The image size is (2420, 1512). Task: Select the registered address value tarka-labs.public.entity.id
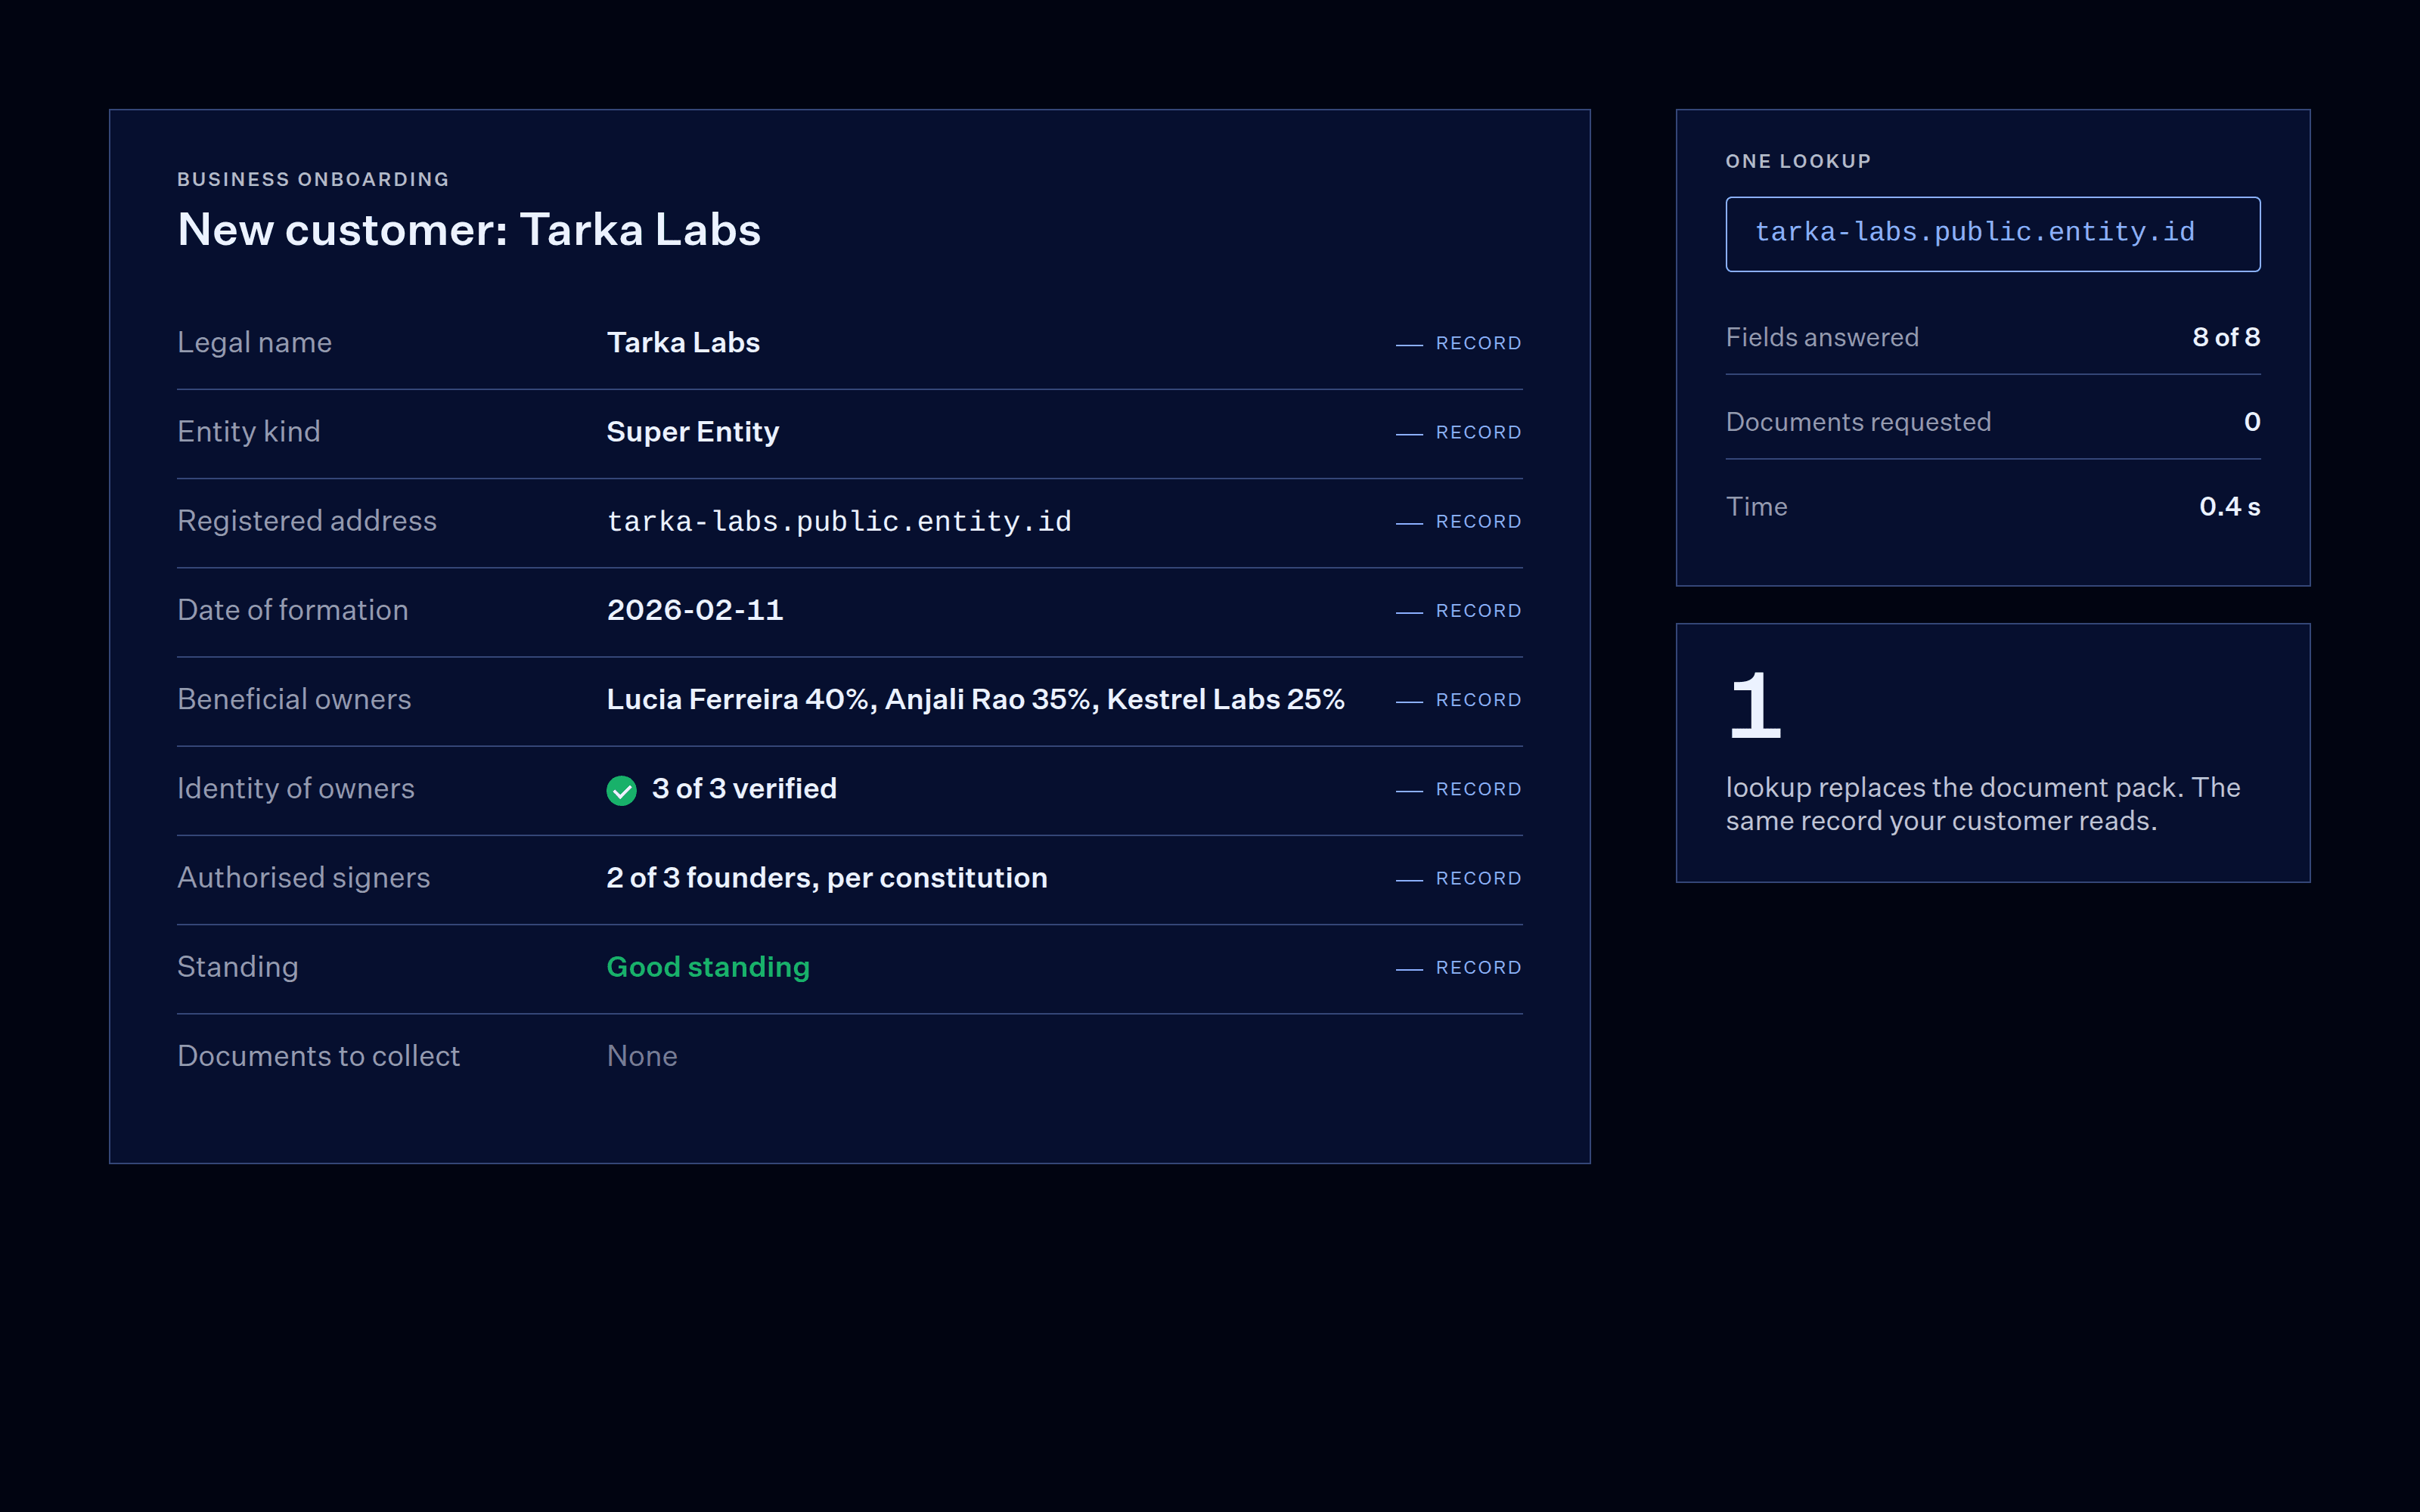838,521
